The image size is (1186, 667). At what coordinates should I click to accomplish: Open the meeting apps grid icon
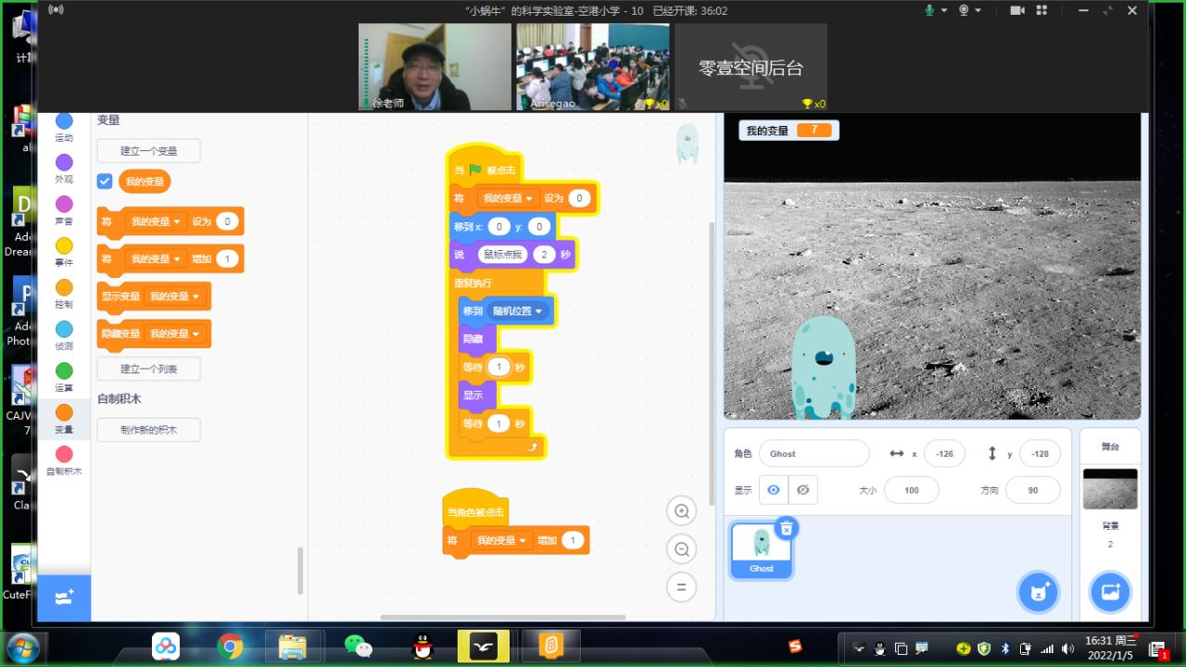(1041, 10)
